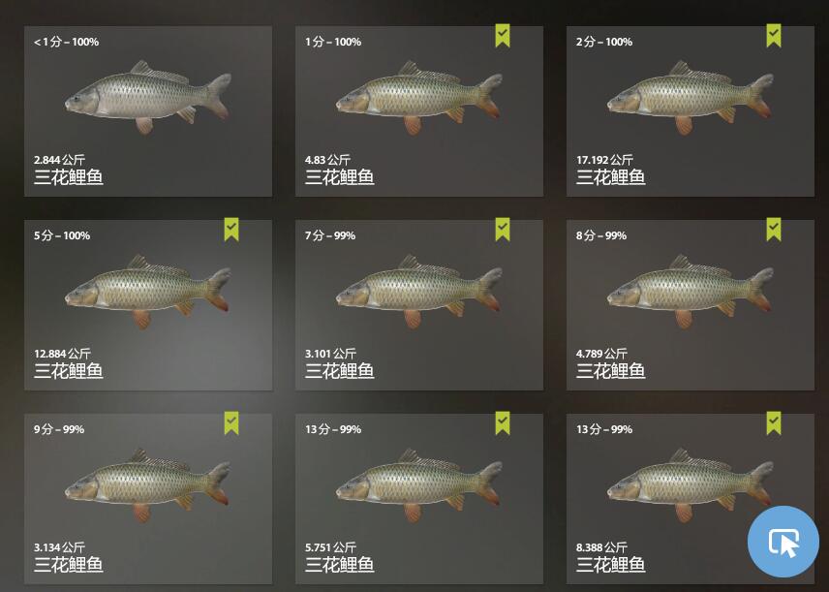This screenshot has width=829, height=592.
Task: Open the 12.884 公斤 carp fish image
Action: coord(147,292)
